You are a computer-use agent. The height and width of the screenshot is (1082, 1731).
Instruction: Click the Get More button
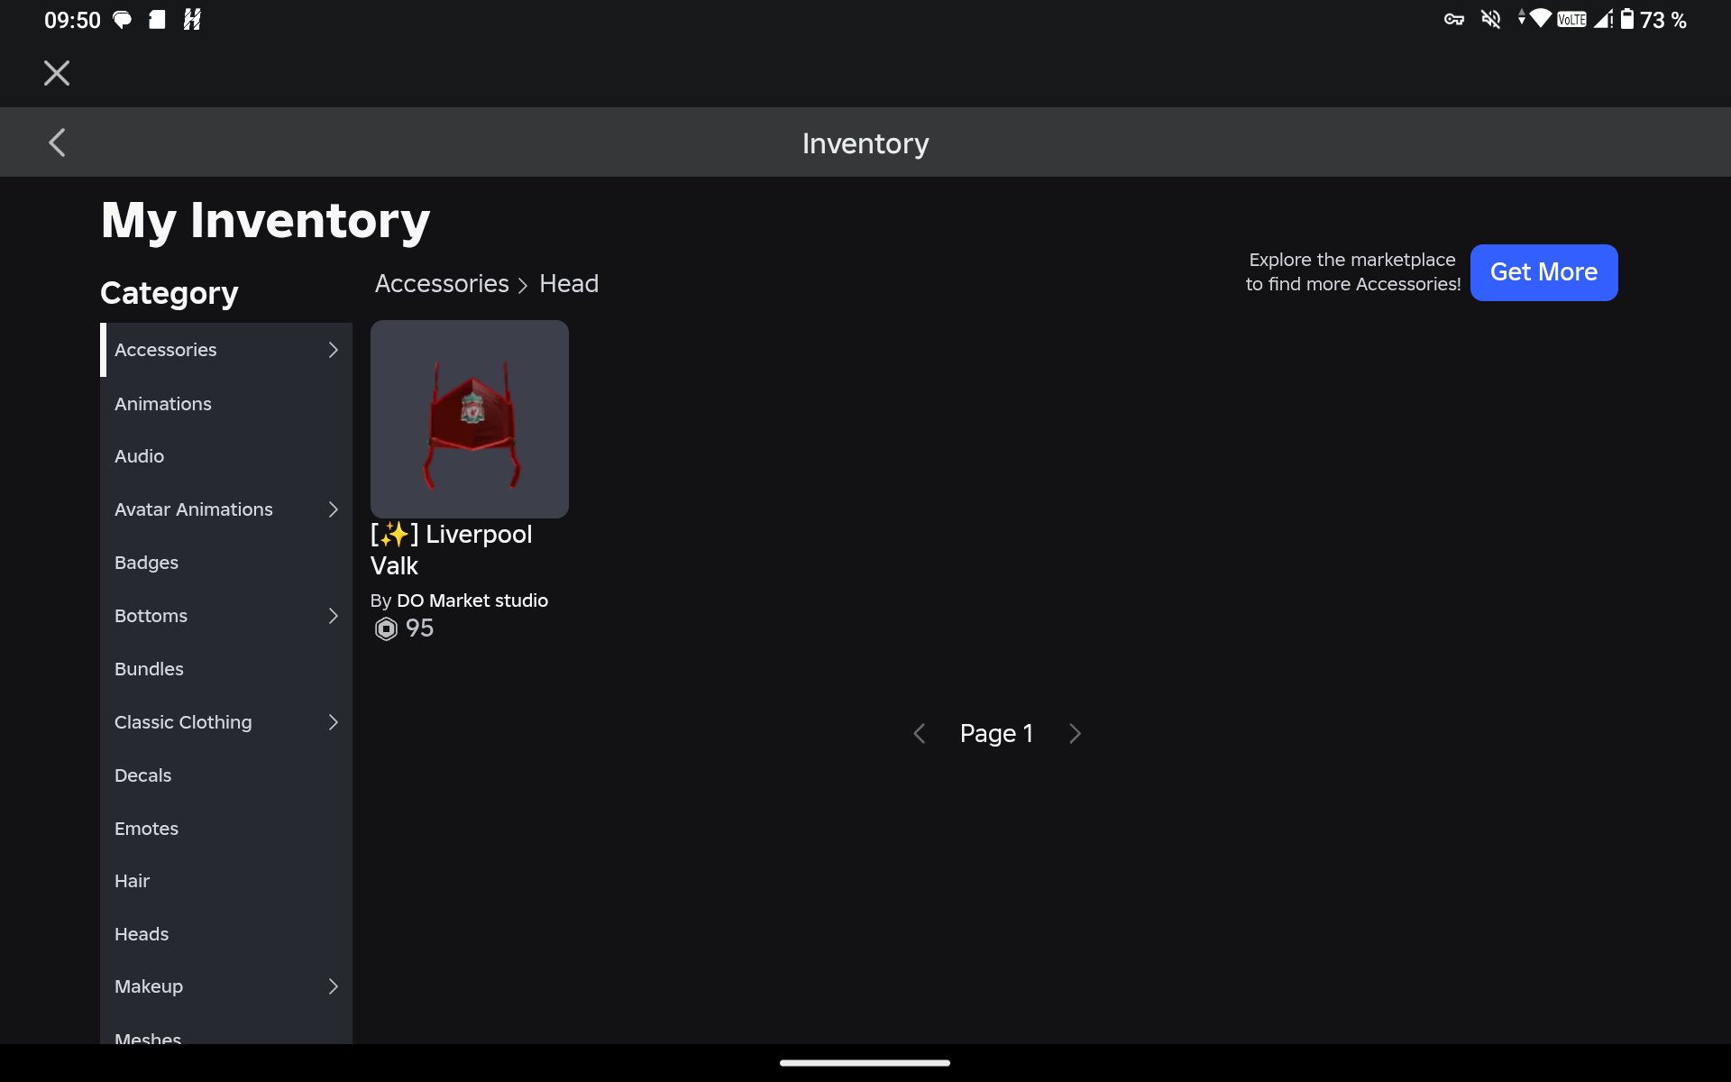tap(1543, 272)
